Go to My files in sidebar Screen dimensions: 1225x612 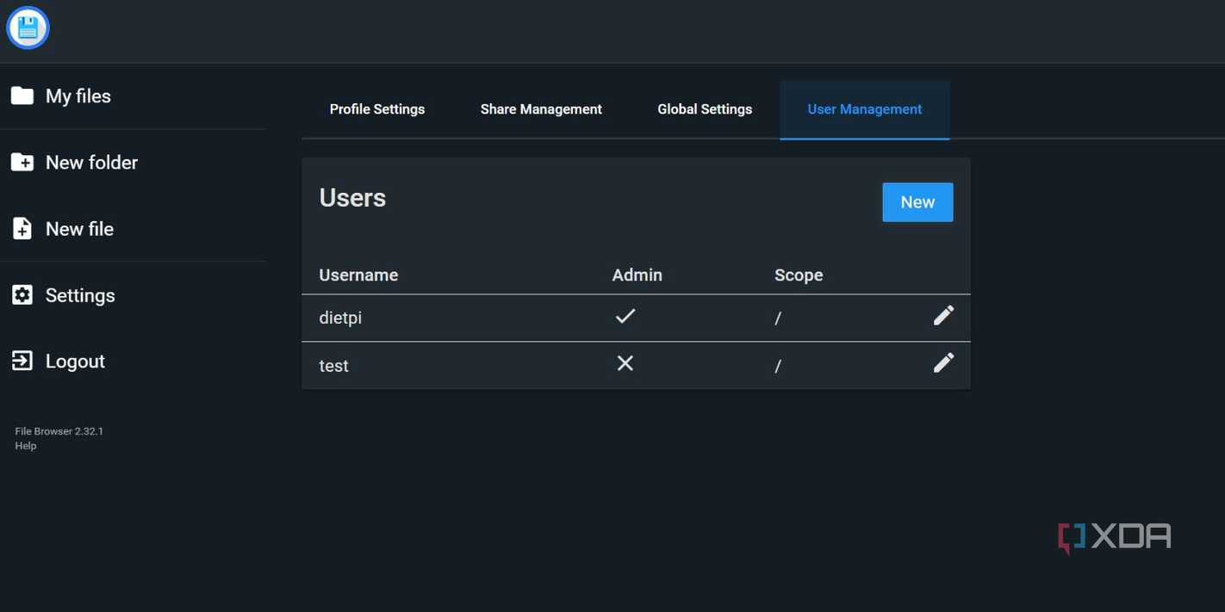78,96
